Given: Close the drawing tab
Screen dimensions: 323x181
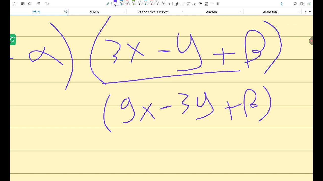Looking at the screenshot, I should [124, 12].
